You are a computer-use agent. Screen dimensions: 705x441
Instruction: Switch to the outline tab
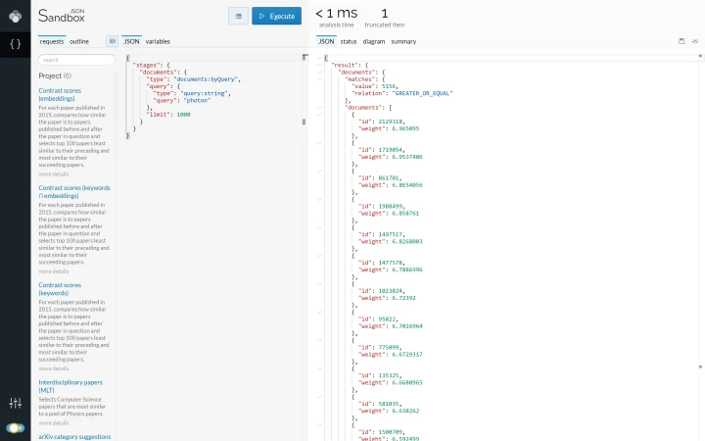79,41
